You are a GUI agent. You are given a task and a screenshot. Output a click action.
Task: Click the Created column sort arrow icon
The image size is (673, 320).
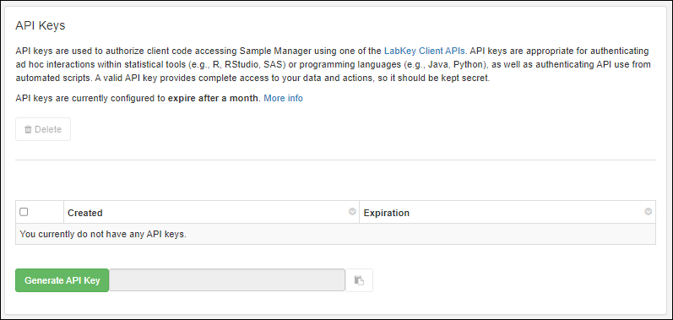352,211
